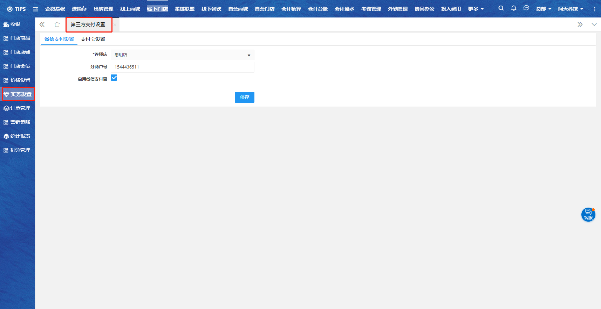
Task: Click the home tab icon
Action: (57, 24)
